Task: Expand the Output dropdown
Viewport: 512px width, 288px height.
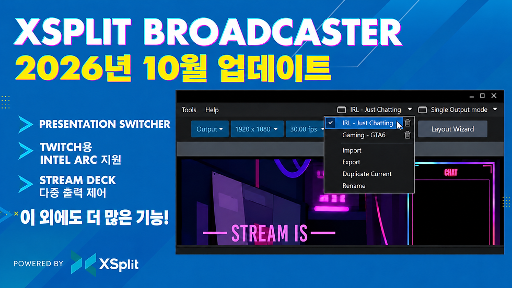Action: point(210,129)
